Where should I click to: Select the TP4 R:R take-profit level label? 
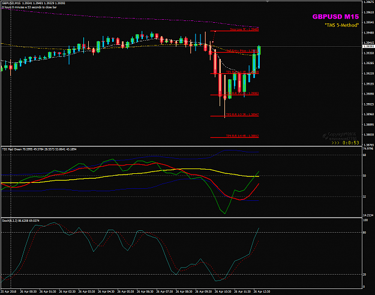click(242, 136)
